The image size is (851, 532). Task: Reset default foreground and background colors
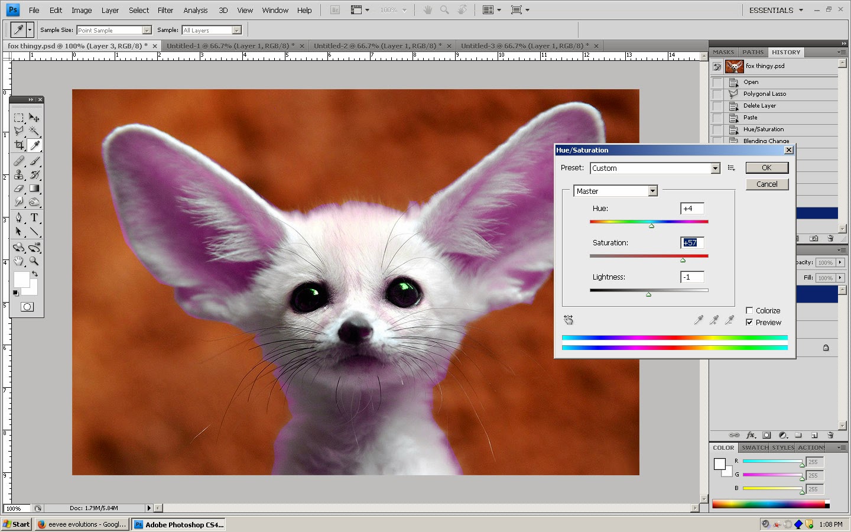point(16,293)
